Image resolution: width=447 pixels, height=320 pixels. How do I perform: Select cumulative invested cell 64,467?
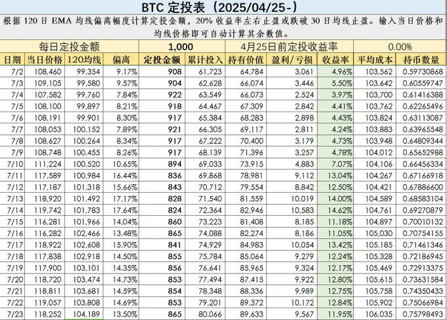(x=205, y=106)
